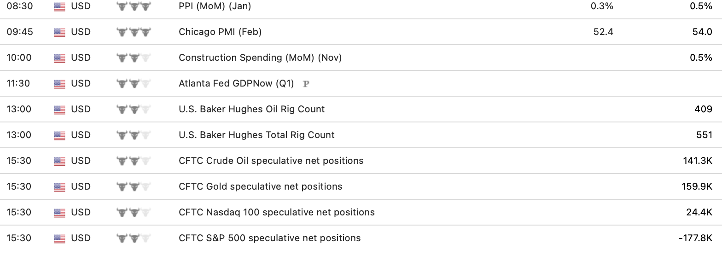Click bull importance icons for Baker Hughes Oil Rig Count

pyautogui.click(x=134, y=110)
